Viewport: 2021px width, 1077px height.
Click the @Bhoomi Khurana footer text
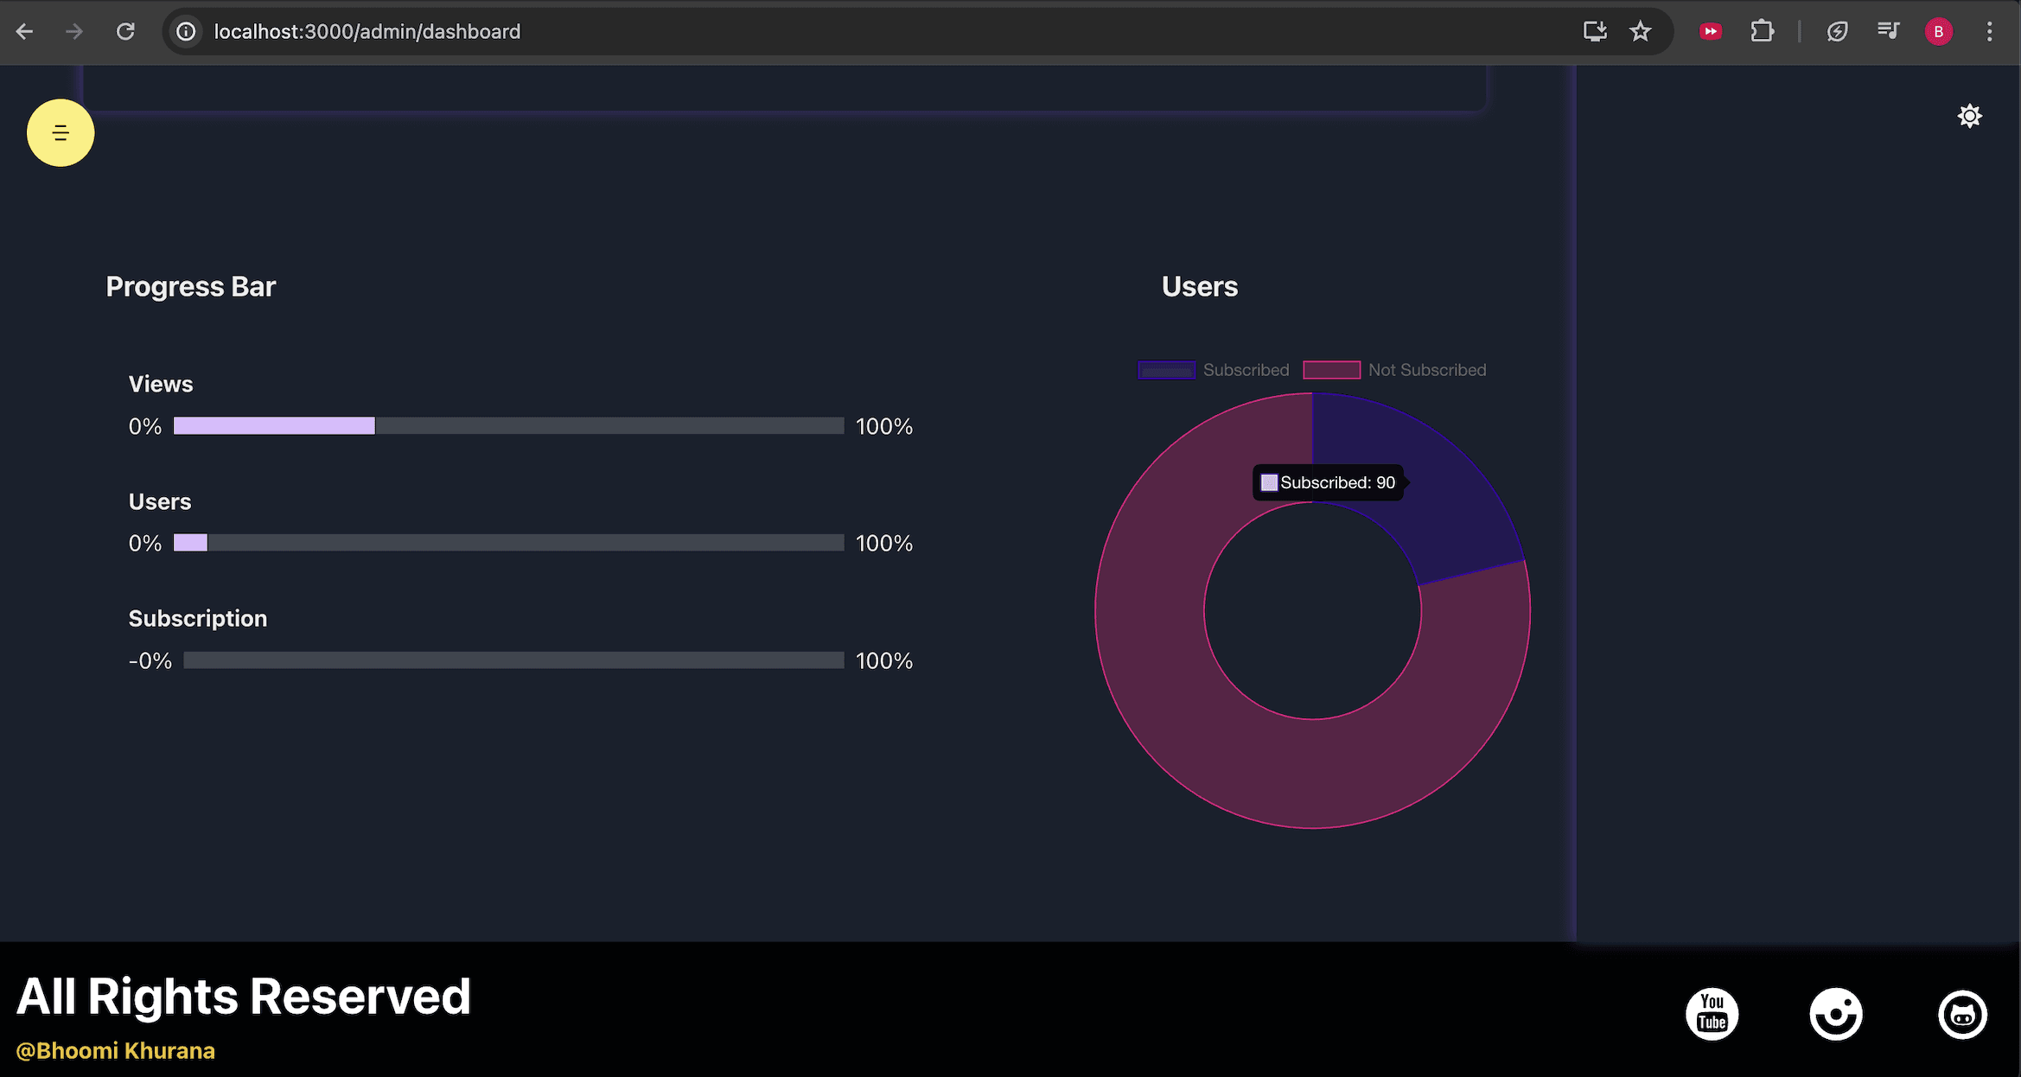[116, 1051]
